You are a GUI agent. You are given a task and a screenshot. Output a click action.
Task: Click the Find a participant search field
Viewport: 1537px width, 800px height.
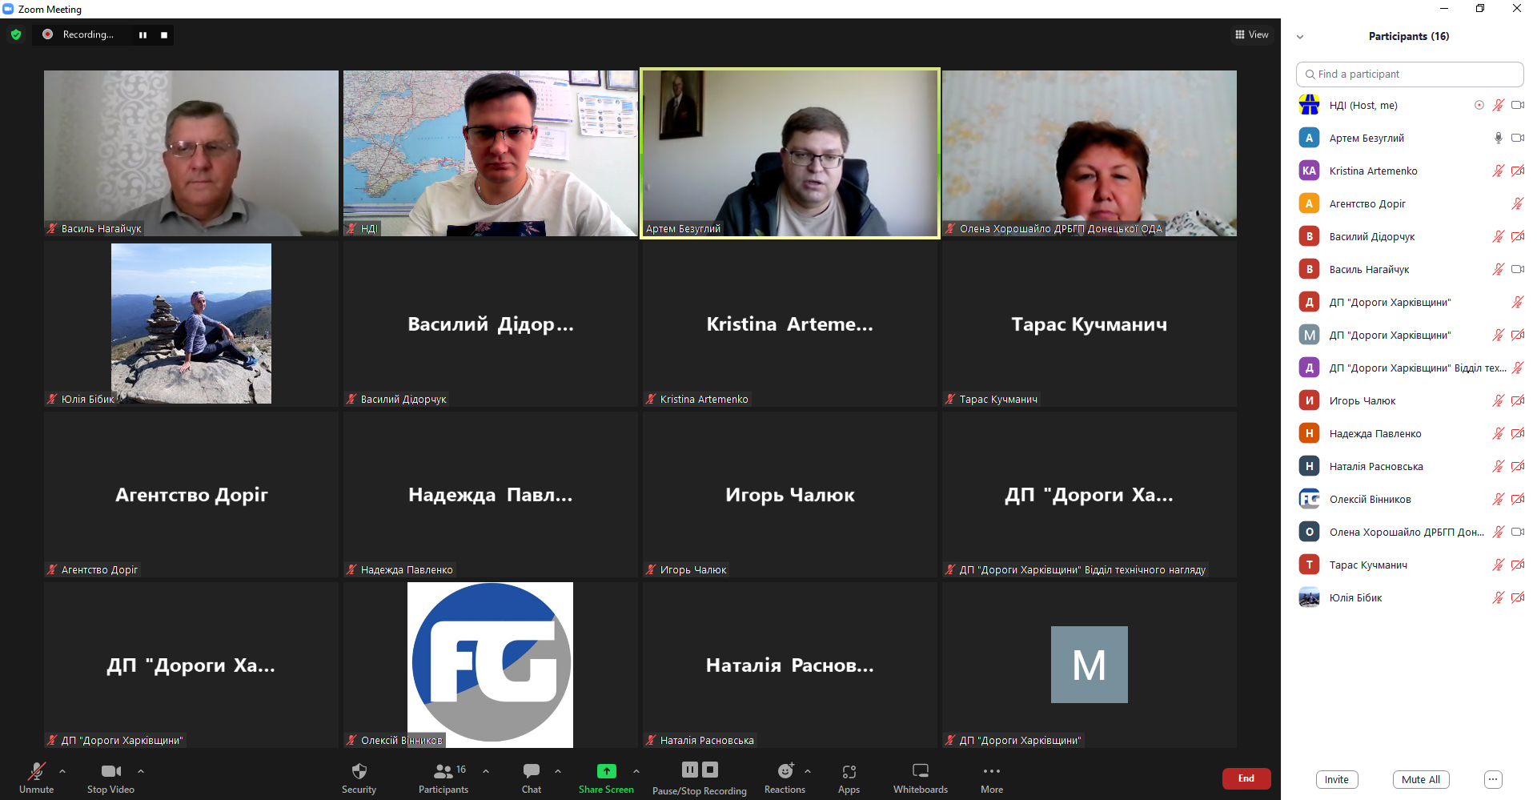pyautogui.click(x=1409, y=74)
